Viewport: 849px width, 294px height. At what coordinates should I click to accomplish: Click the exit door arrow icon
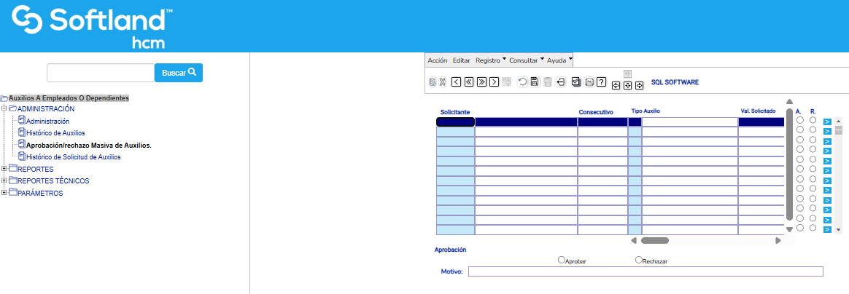560,82
